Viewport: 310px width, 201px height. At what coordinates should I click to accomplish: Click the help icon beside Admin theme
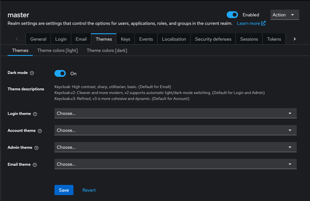[x=36, y=148]
